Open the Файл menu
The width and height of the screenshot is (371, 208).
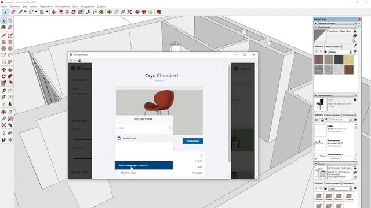(4, 6)
